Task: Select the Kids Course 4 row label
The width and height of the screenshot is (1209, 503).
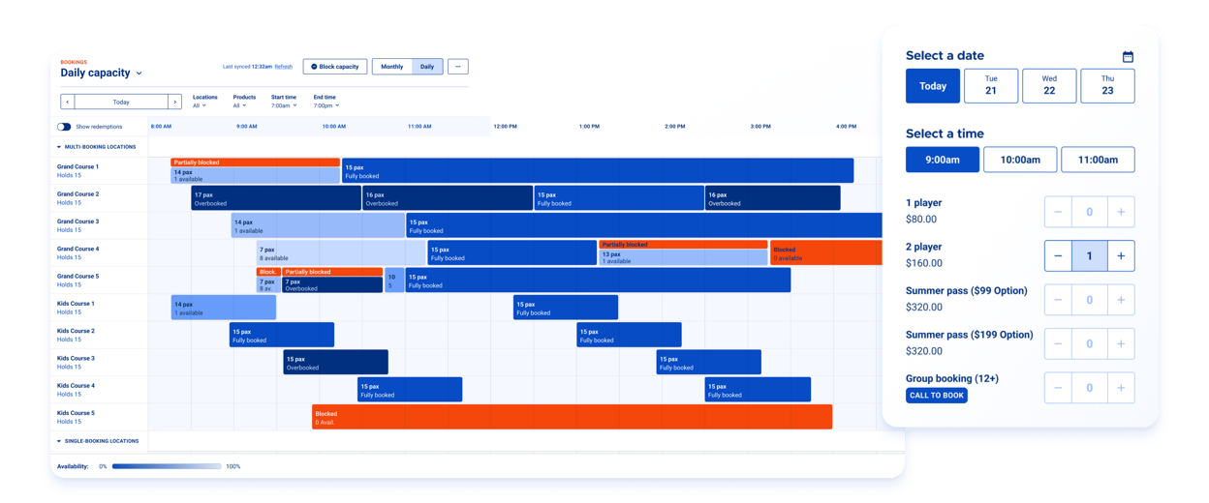Action: coord(76,385)
